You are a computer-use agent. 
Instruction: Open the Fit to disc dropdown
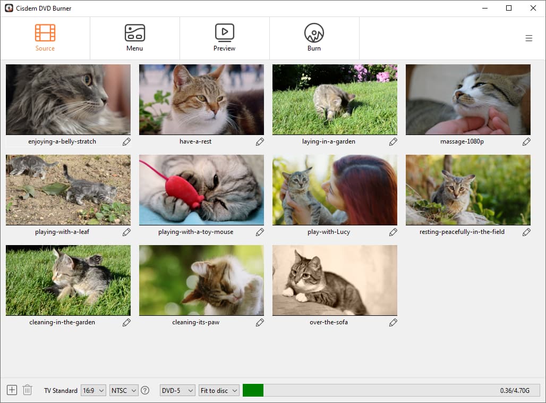point(219,390)
